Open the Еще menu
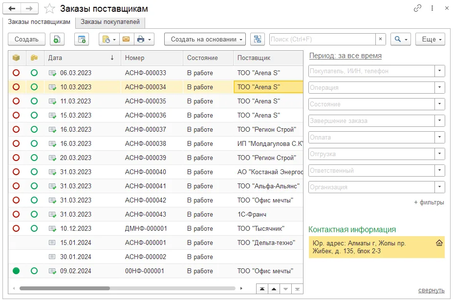454x302 pixels. (x=430, y=40)
